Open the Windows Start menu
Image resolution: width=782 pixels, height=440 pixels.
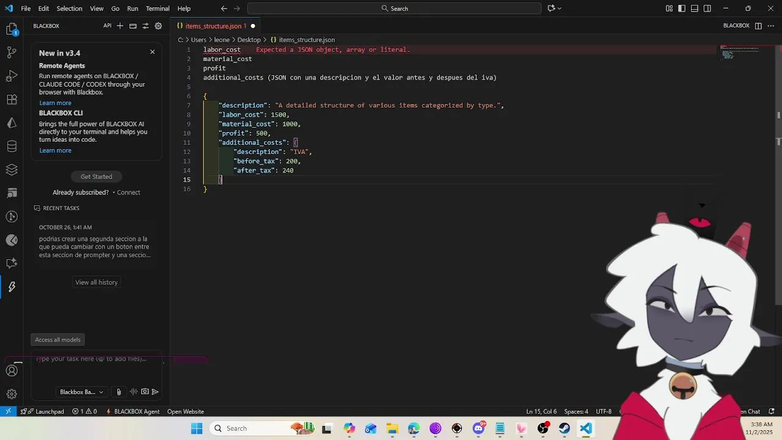coord(197,428)
